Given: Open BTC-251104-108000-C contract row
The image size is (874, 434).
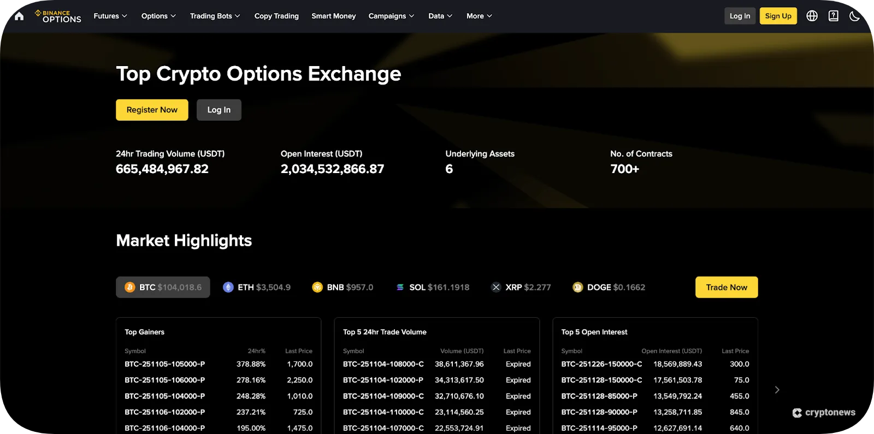Looking at the screenshot, I should 437,364.
